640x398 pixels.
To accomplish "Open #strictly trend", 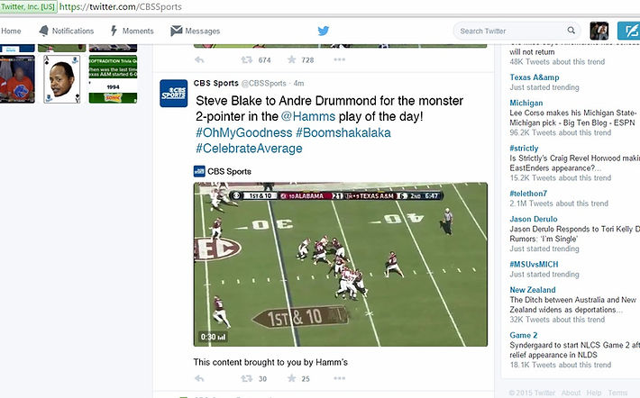I will pyautogui.click(x=524, y=149).
